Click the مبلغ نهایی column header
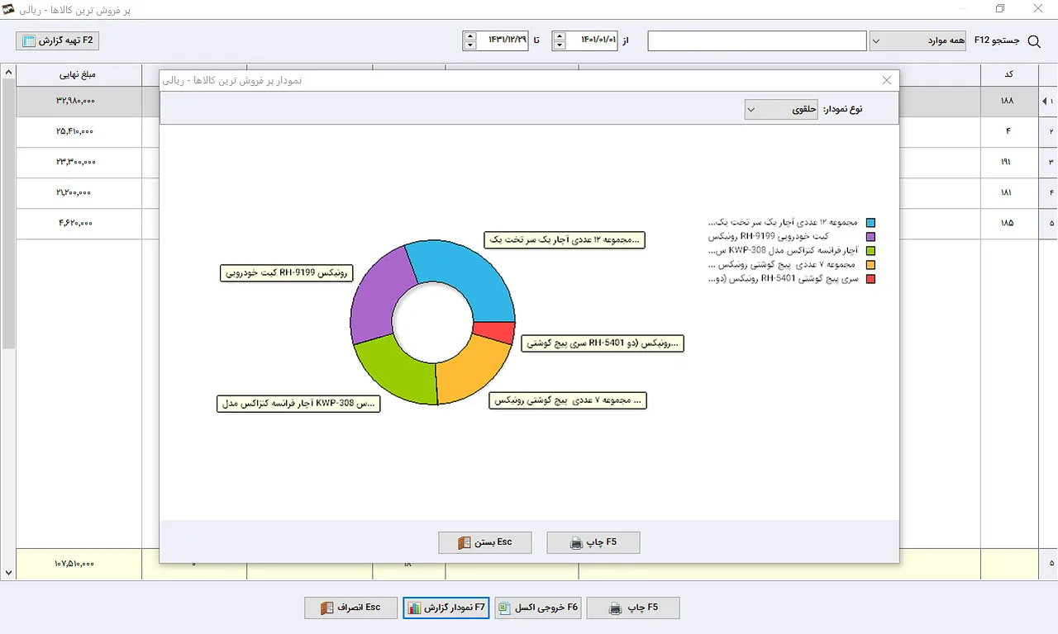 79,74
